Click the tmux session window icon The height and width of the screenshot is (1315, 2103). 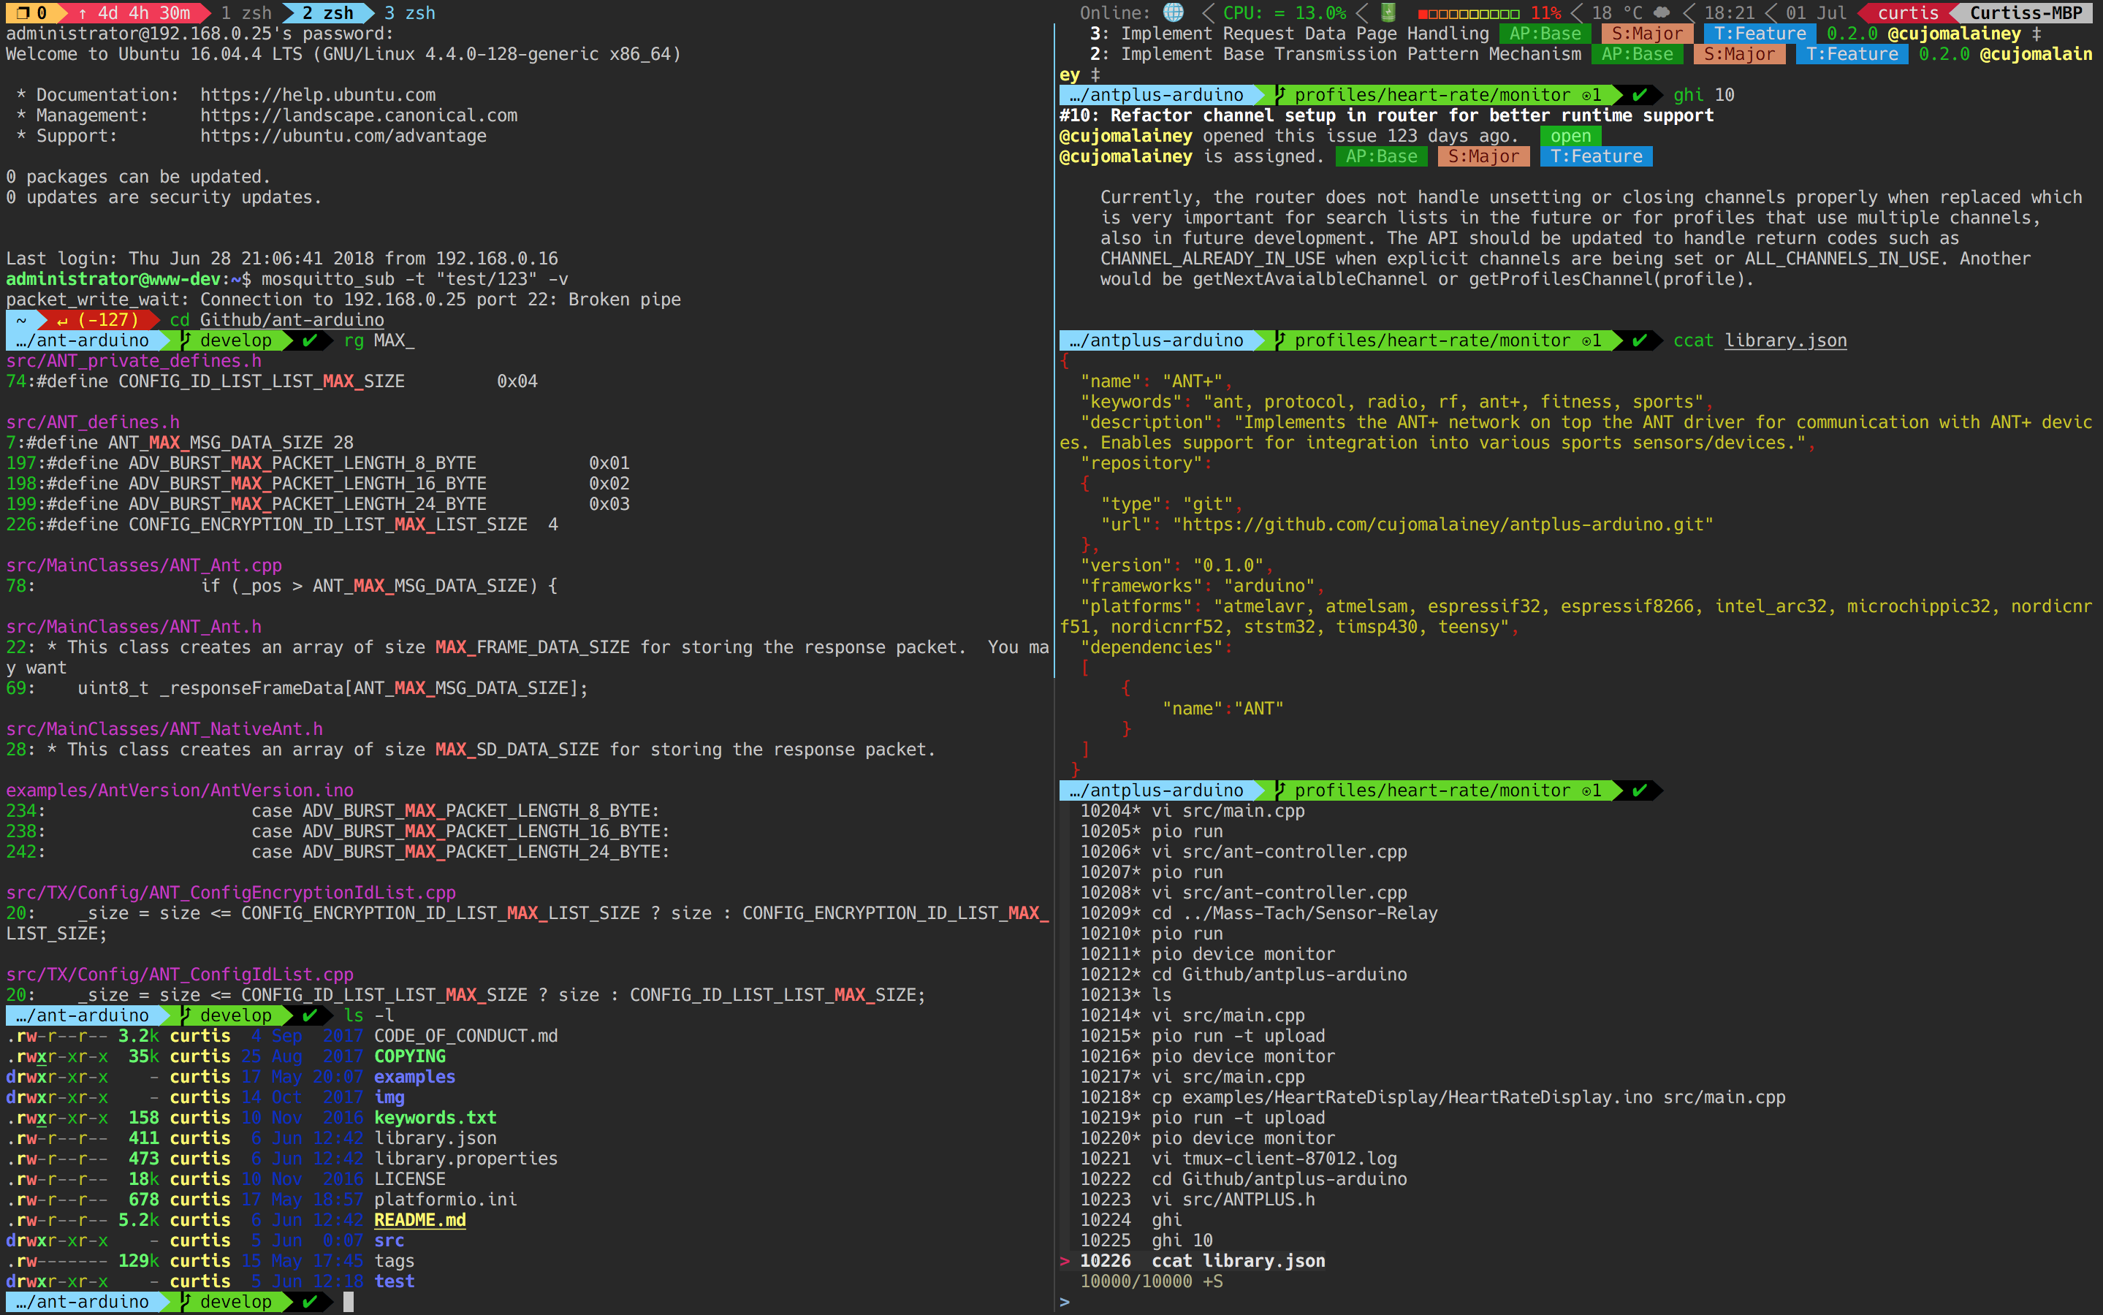[23, 12]
